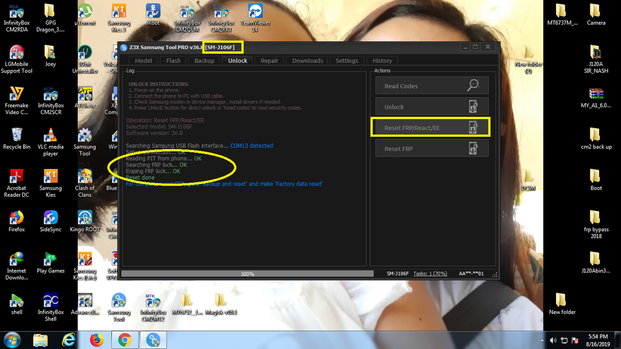This screenshot has height=349, width=621.
Task: Select the Joey folder on desktop
Action: pos(50,56)
